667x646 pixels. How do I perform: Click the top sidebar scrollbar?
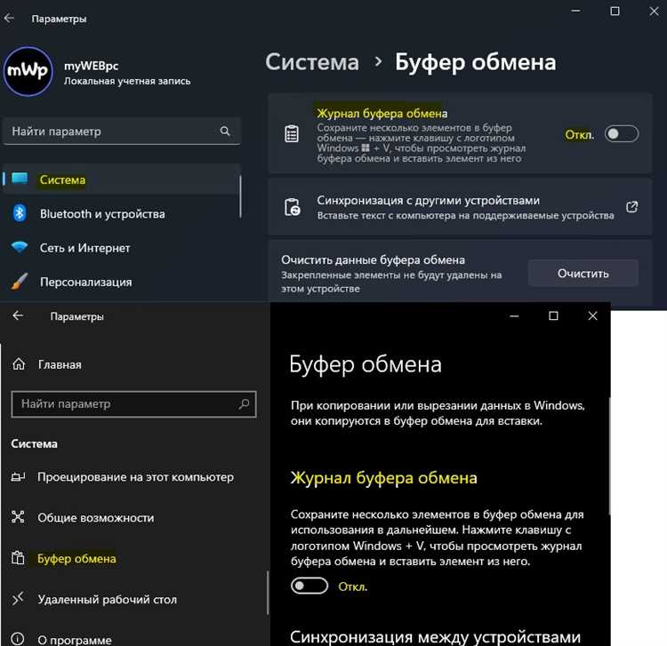240,196
